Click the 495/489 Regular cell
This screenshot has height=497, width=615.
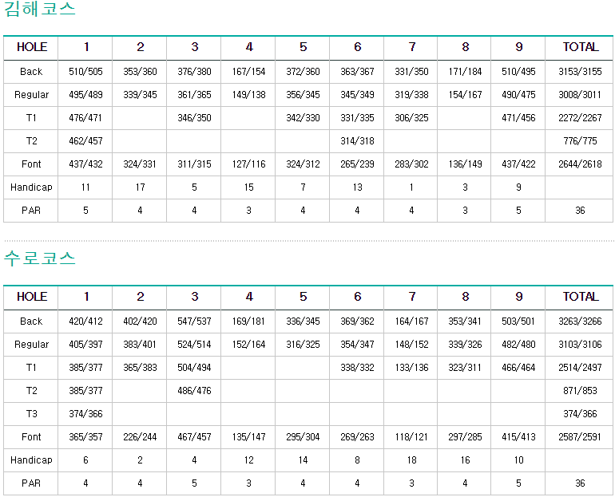pos(85,95)
